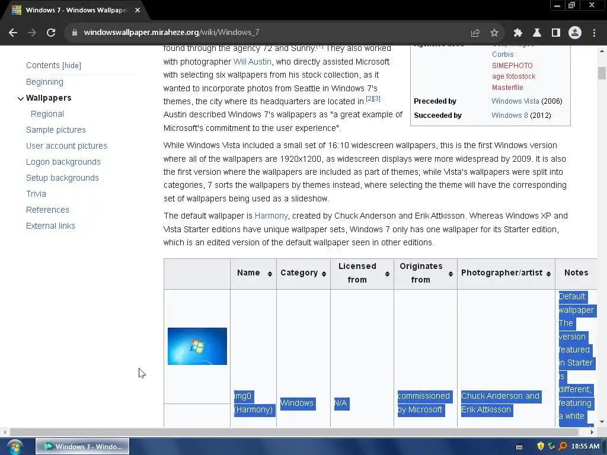Click the address bar URL
This screenshot has width=607, height=455.
(x=171, y=33)
